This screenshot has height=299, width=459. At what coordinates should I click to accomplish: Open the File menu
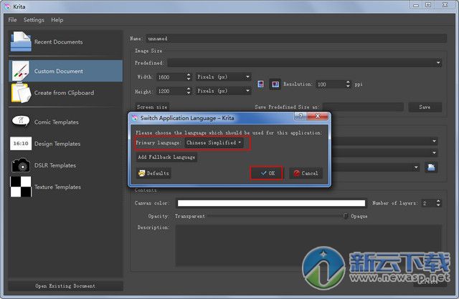tap(12, 20)
